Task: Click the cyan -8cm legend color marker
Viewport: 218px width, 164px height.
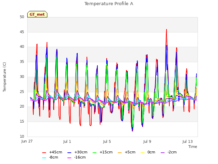Action: (x=44, y=158)
